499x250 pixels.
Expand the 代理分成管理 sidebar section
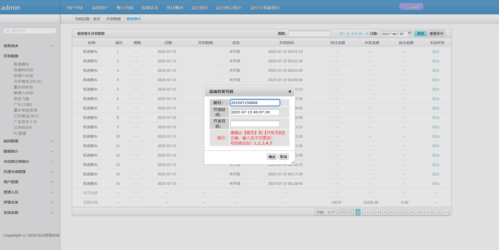[x=52, y=172]
